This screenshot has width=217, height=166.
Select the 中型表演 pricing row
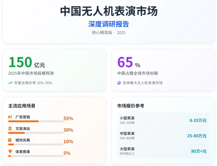tap(163, 136)
